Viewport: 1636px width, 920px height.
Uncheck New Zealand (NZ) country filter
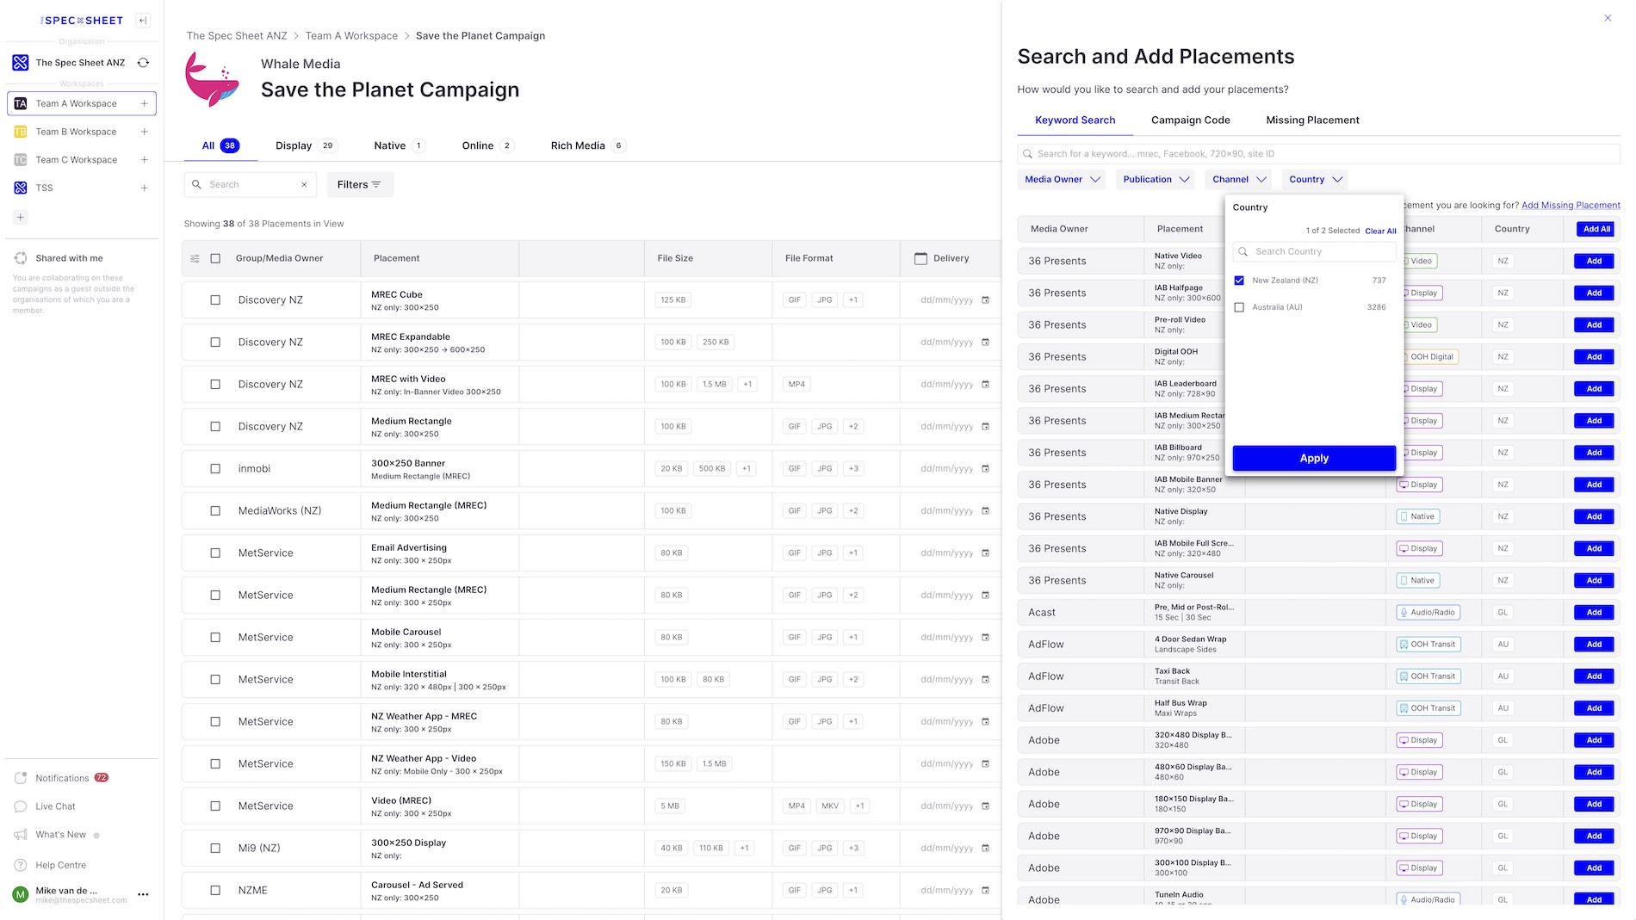coord(1239,281)
